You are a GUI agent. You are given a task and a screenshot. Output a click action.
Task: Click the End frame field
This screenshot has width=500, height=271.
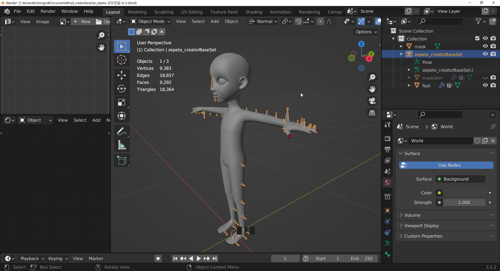361,258
